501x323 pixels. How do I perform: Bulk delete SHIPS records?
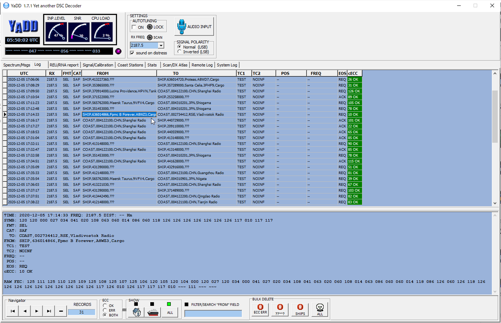[x=300, y=309]
